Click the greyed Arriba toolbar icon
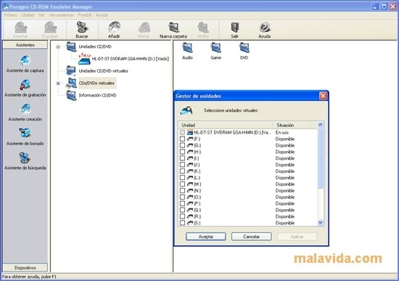Image resolution: width=399 pixels, height=281 pixels. click(x=203, y=30)
